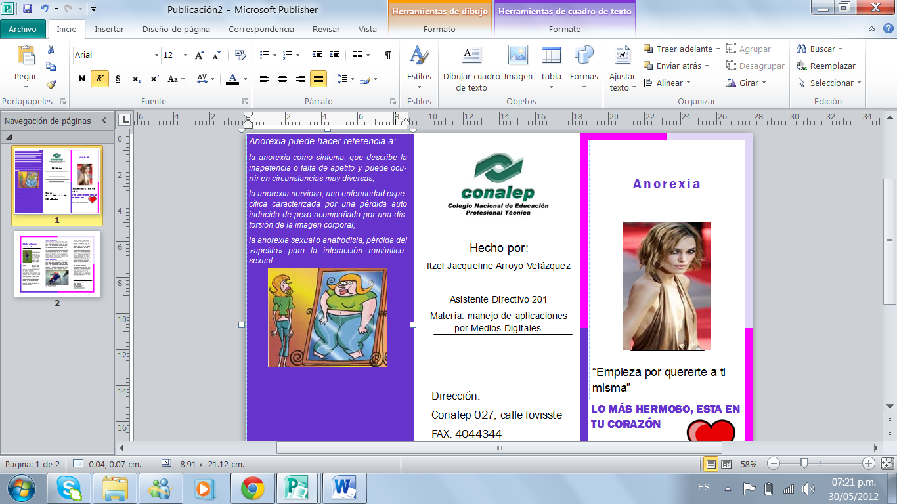Open the Formas shapes gallery
Image resolution: width=897 pixels, height=504 pixels.
pyautogui.click(x=584, y=68)
